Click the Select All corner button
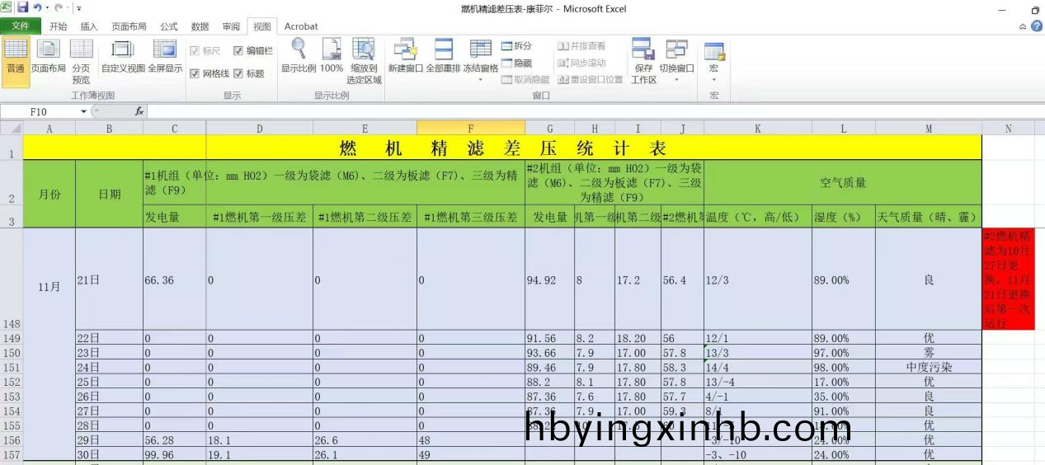 pos(12,129)
